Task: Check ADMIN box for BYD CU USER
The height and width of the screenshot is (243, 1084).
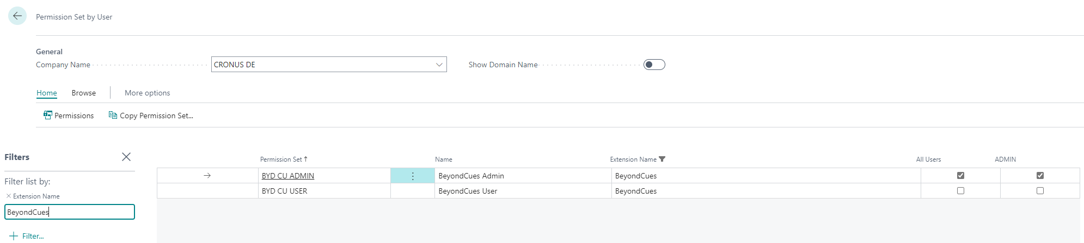Action: tap(1040, 191)
